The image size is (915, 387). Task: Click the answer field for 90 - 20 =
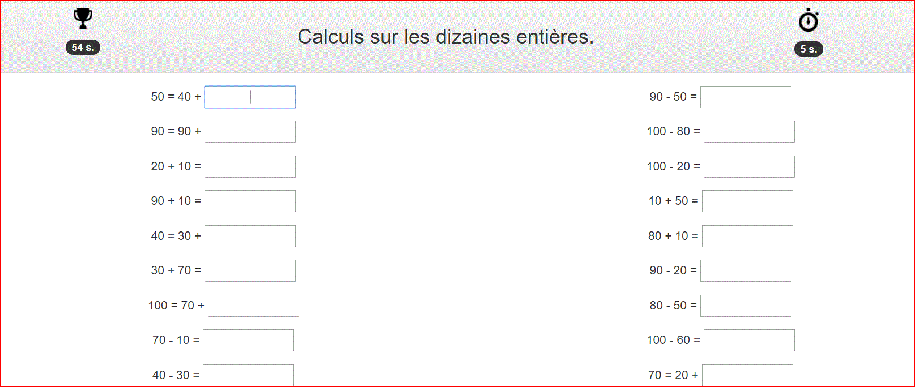pyautogui.click(x=746, y=270)
